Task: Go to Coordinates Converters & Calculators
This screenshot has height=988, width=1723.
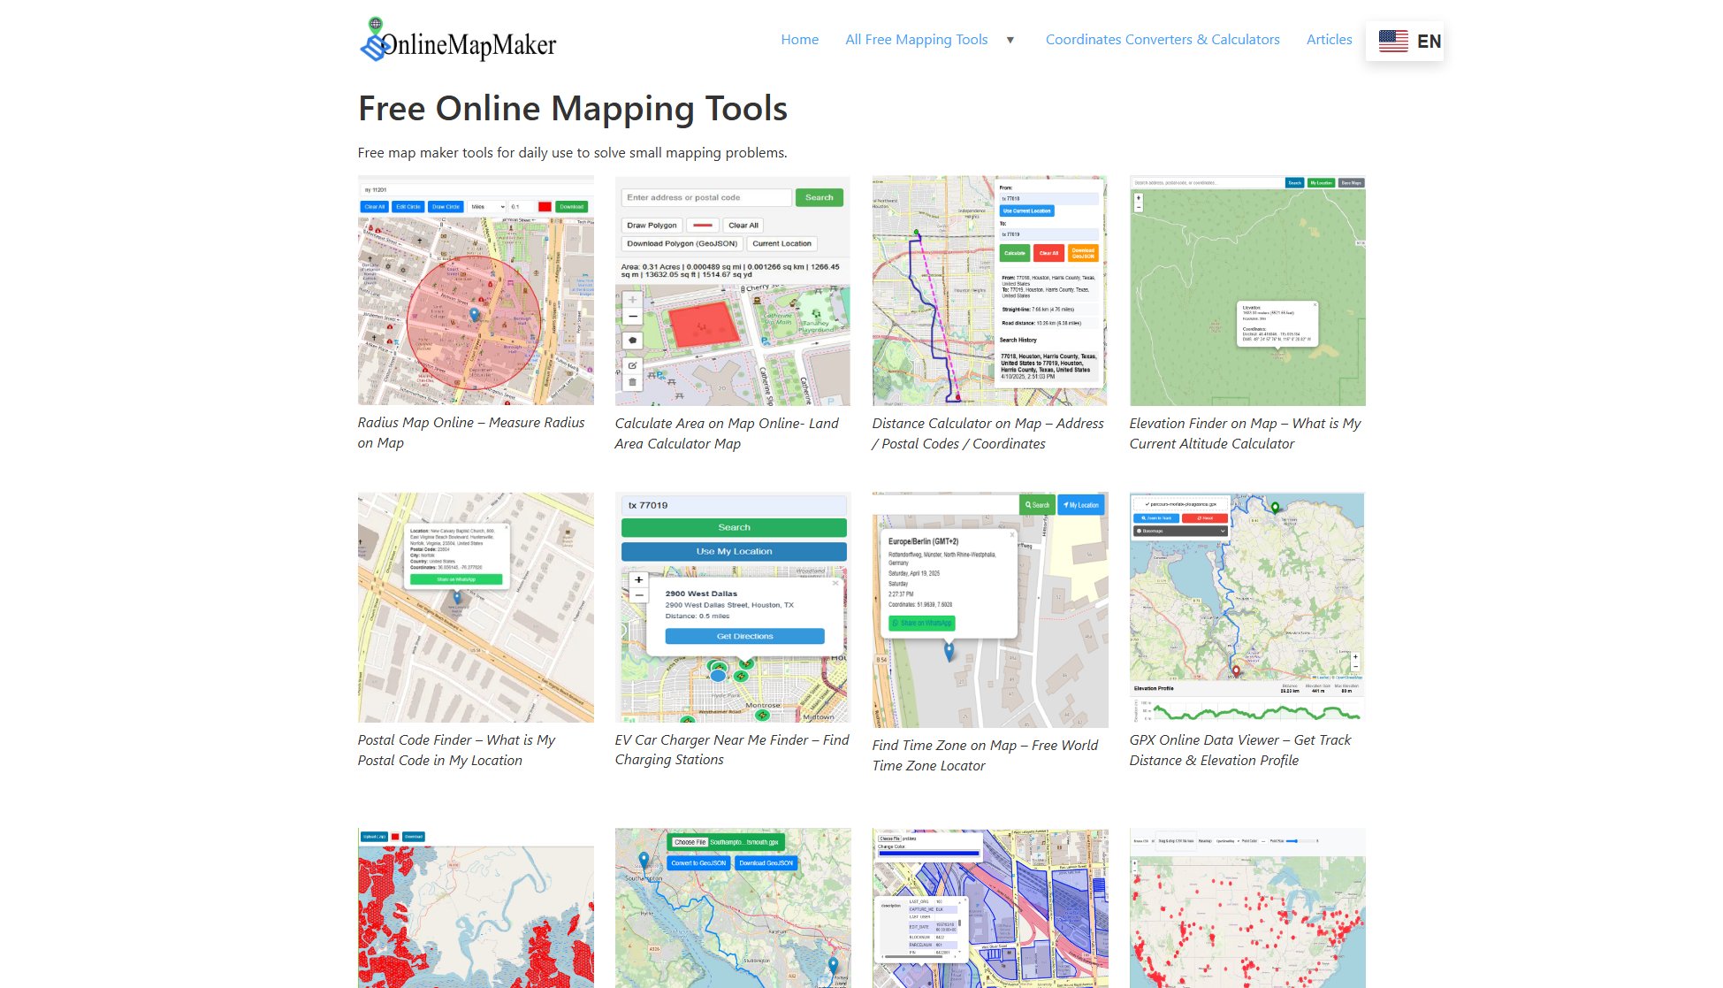Action: [x=1162, y=40]
